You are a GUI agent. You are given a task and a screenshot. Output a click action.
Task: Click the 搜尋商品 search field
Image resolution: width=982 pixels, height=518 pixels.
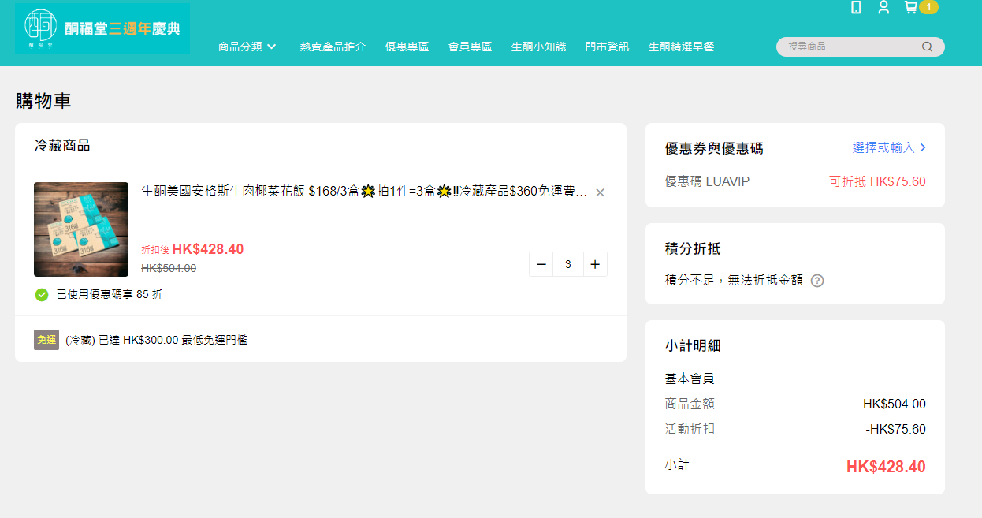[847, 47]
